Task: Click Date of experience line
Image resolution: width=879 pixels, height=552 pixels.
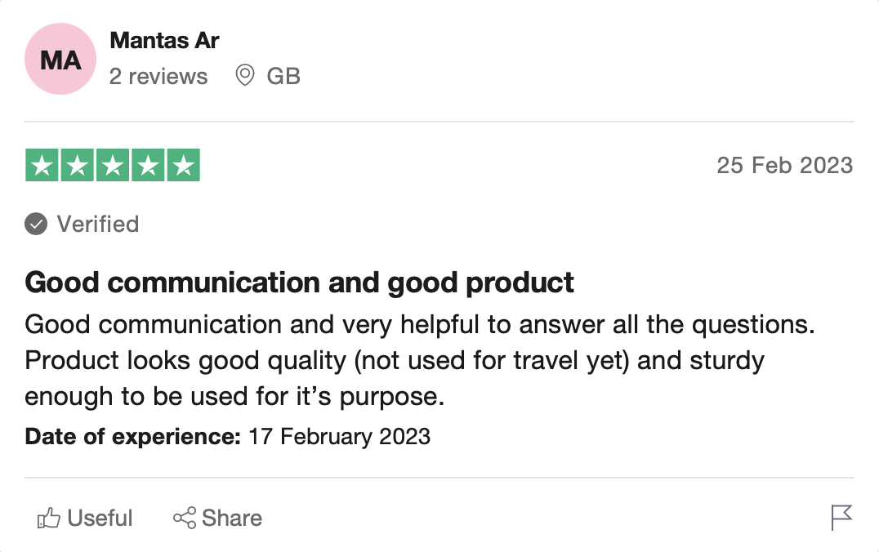Action: point(228,437)
